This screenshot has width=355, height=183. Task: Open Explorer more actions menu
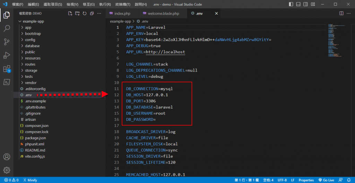coord(99,13)
